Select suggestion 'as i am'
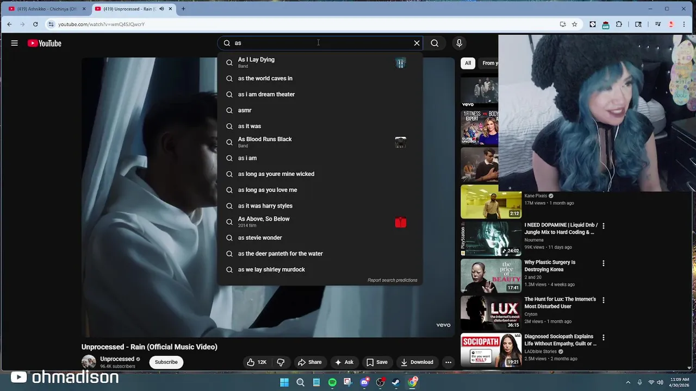 coord(320,158)
